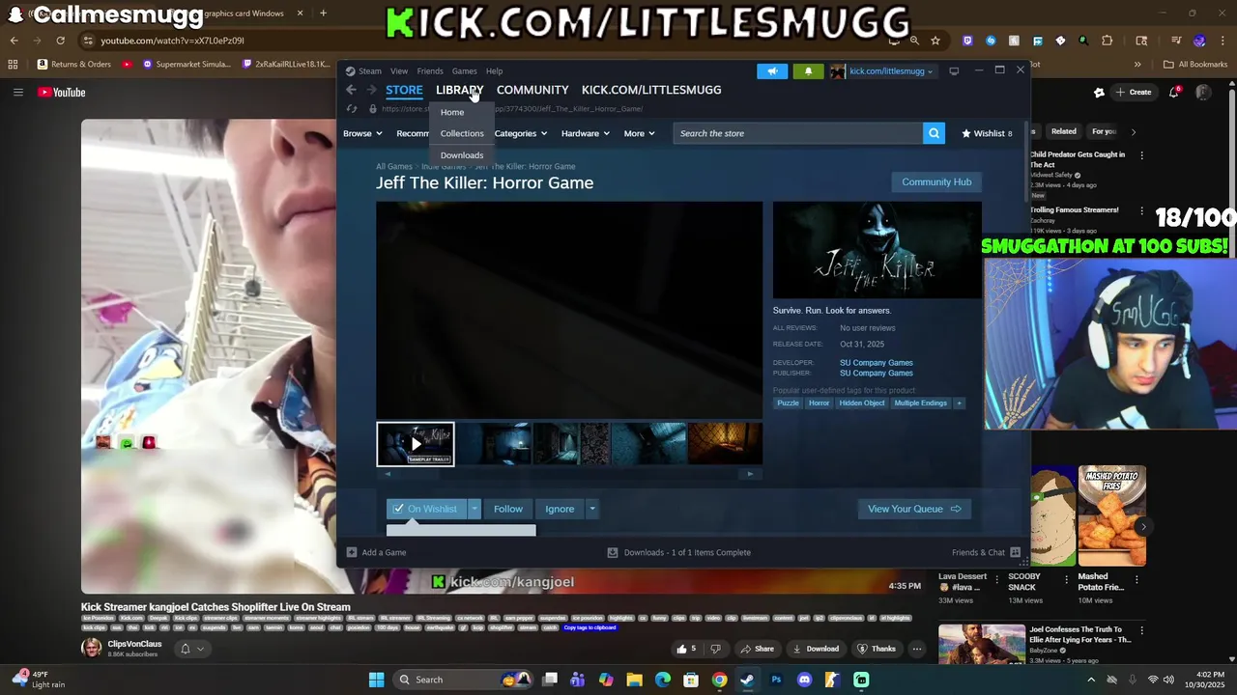The width and height of the screenshot is (1237, 695).
Task: Open Wishlist 8 link
Action: point(987,133)
